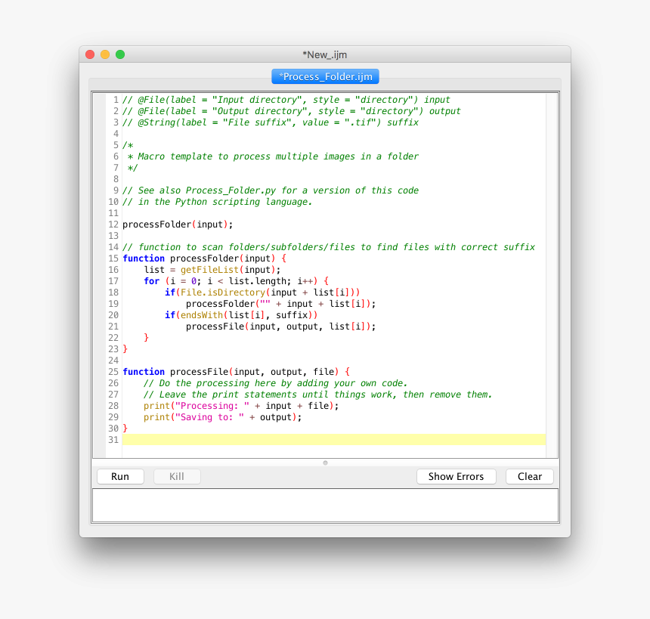Click the Show Errors button
The width and height of the screenshot is (650, 619).
[456, 476]
